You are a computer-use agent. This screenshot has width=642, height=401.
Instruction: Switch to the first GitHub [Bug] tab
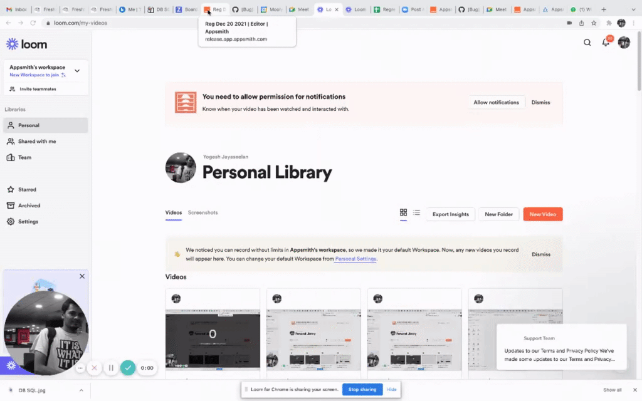click(243, 9)
